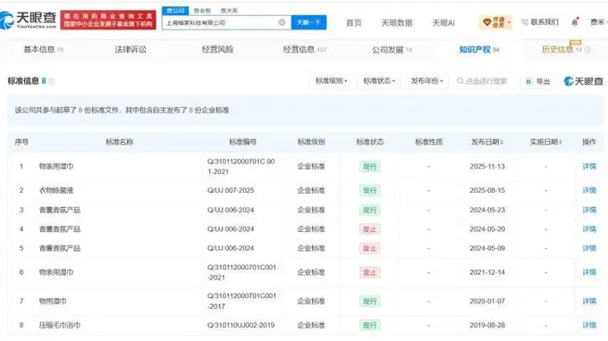Image resolution: width=608 pixels, height=341 pixels.
Task: Click the info icon beside 标准信息 8
Action: pos(52,81)
